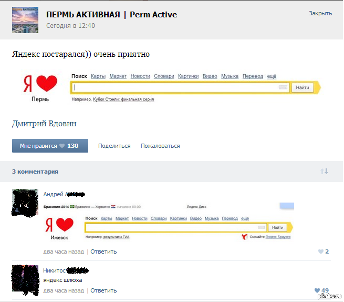Screen dimensions: 344x302
Task: Click Мне нравится 130 button
Action: click(x=50, y=146)
